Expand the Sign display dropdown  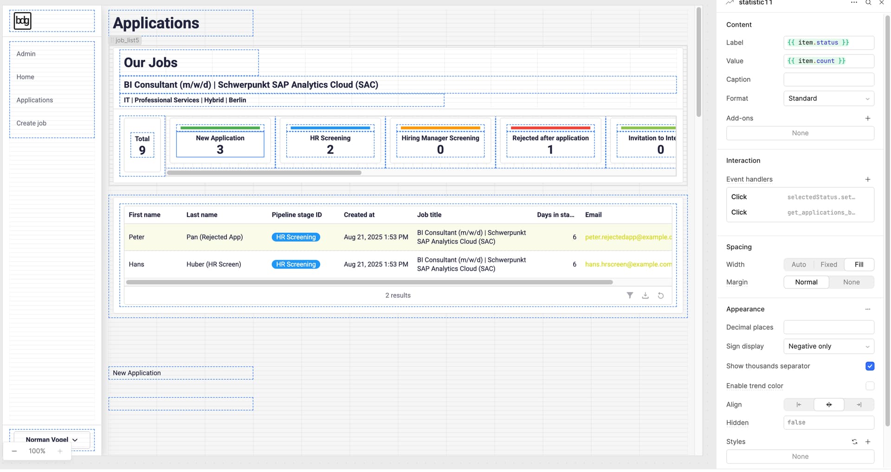[828, 346]
